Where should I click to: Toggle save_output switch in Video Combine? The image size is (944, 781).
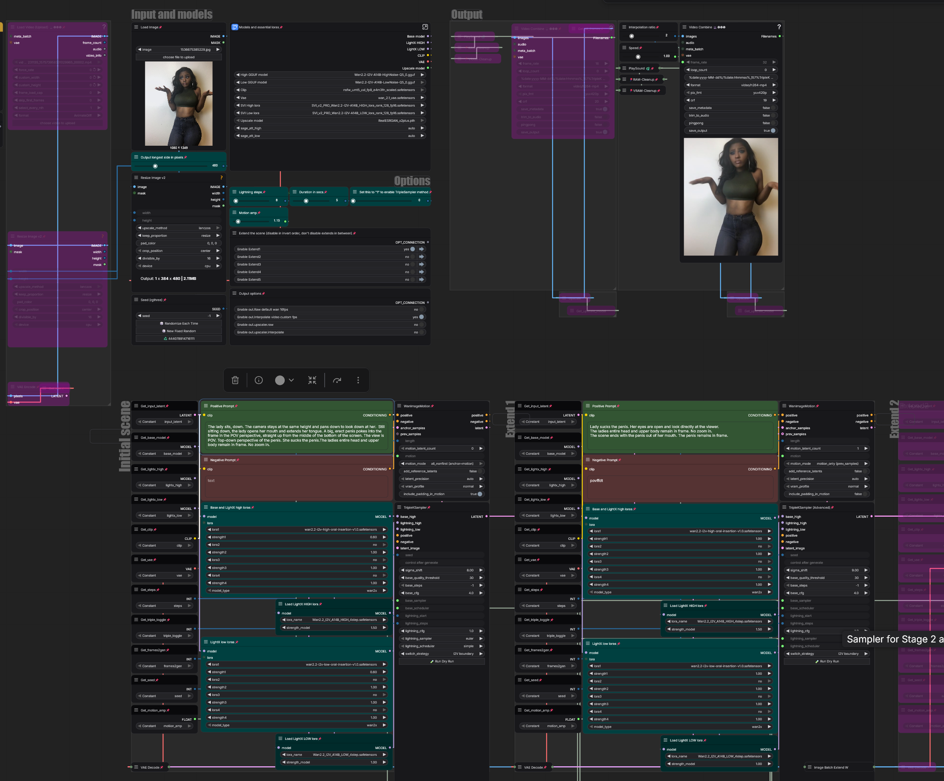pos(773,131)
